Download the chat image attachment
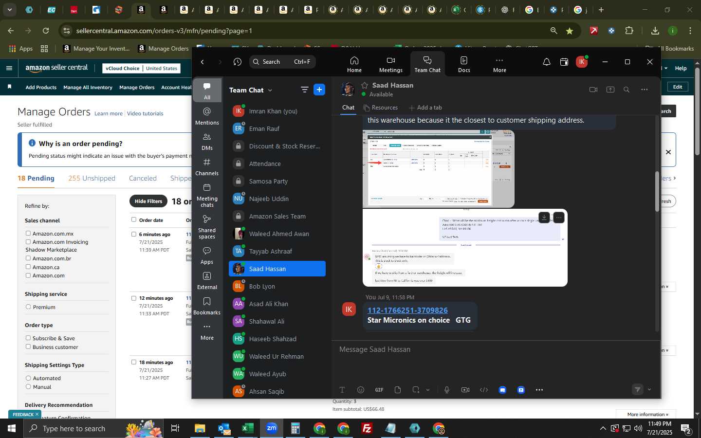The height and width of the screenshot is (438, 701). click(544, 218)
